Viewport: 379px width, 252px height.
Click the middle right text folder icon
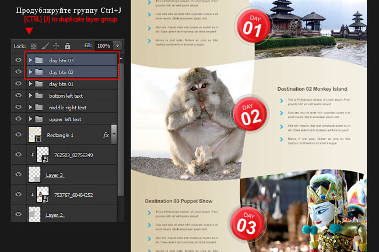point(39,107)
